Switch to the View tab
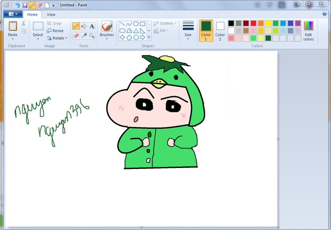Viewport: 331px width, 230px height. click(x=51, y=15)
